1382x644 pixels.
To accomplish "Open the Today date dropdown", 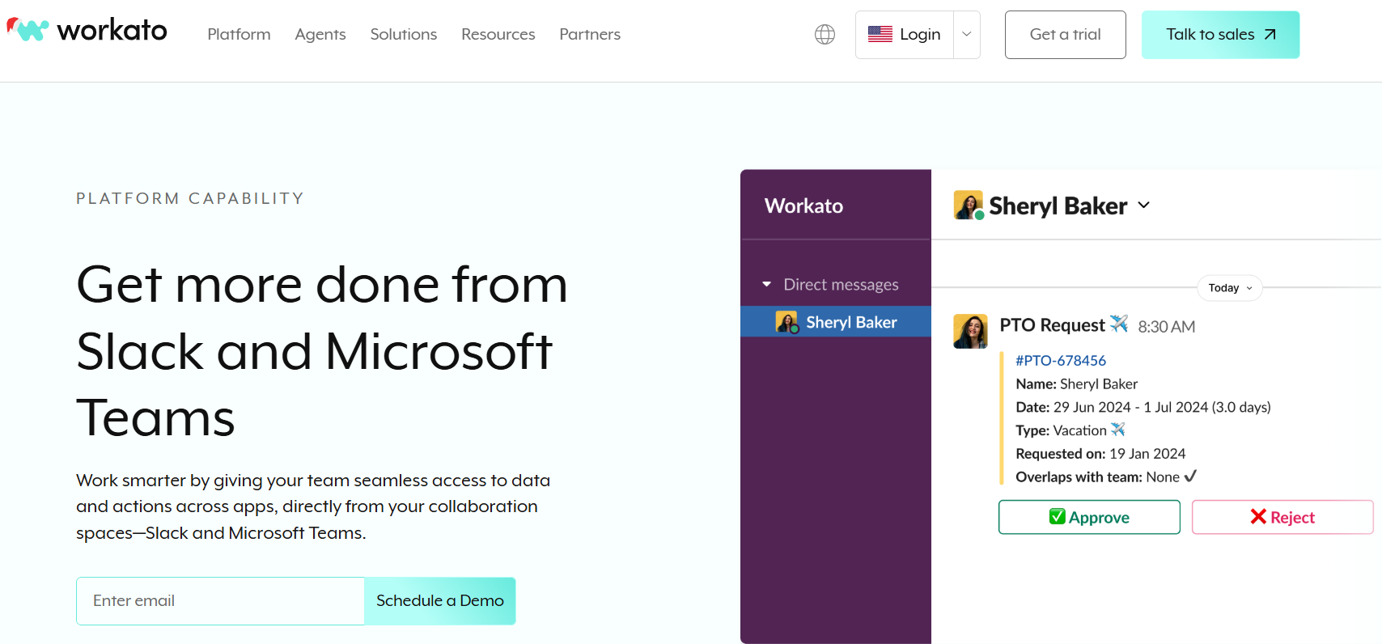I will (x=1229, y=288).
